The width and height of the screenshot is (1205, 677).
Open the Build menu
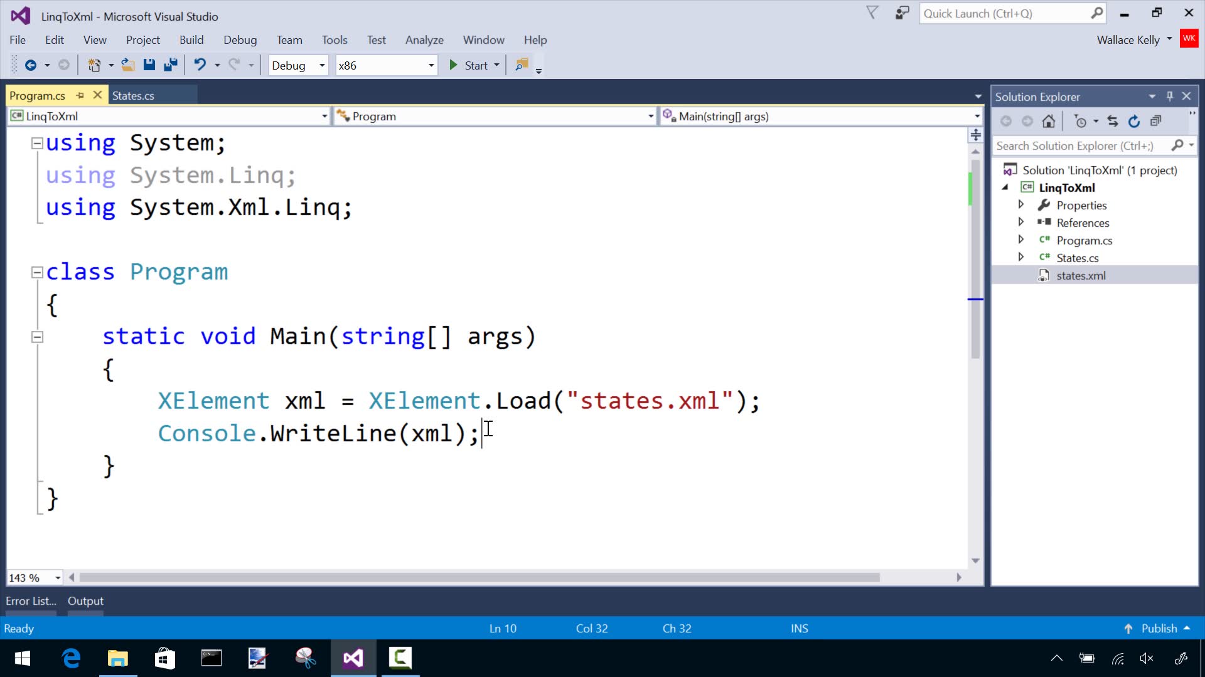tap(191, 40)
